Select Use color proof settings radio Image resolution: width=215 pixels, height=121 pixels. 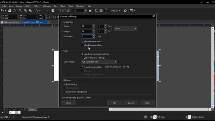click(82, 58)
